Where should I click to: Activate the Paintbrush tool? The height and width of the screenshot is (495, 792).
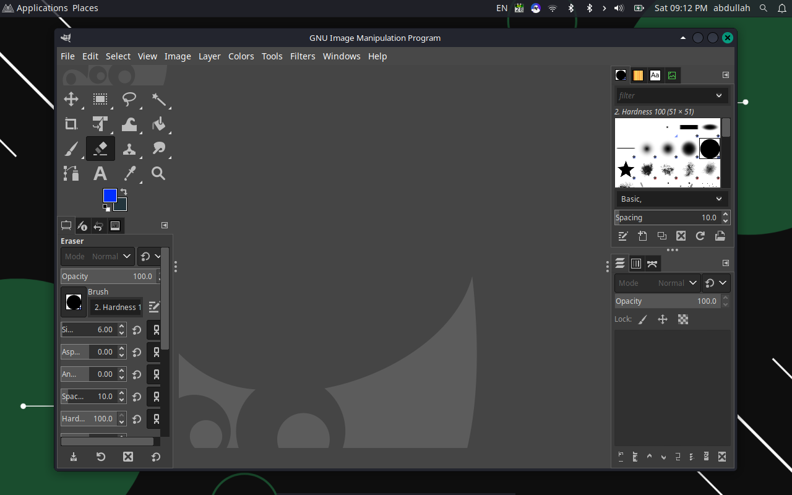(x=71, y=149)
